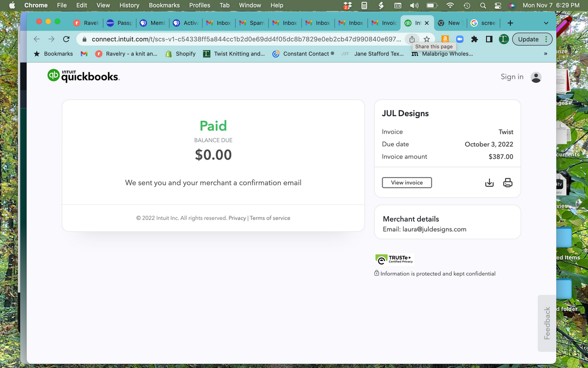The width and height of the screenshot is (588, 368).
Task: Open the Extensions puzzle piece menu
Action: (x=474, y=39)
